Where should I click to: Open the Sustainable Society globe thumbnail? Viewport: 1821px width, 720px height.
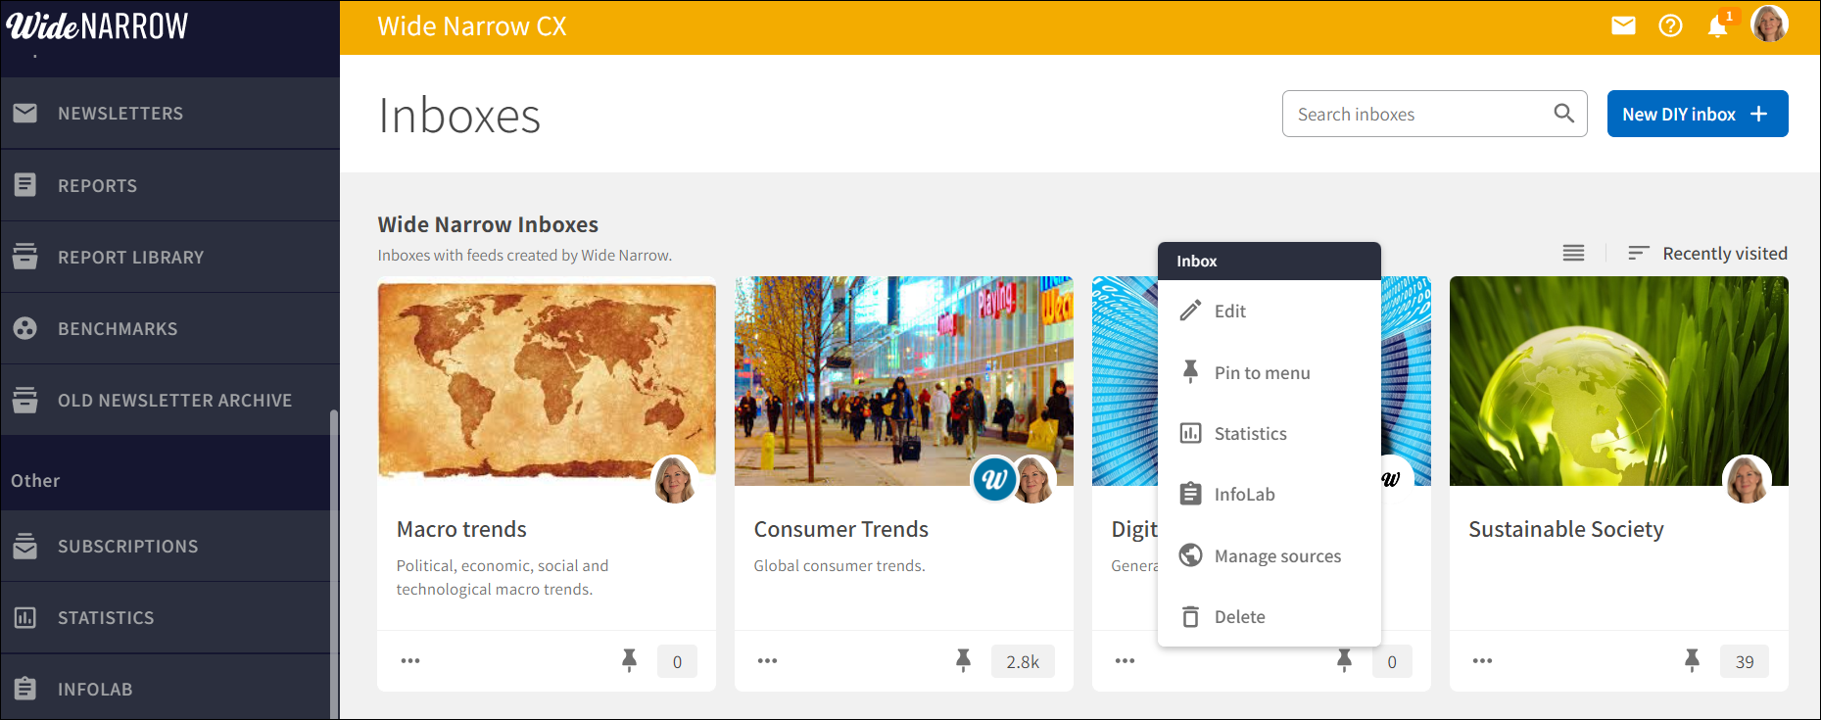[x=1619, y=381]
